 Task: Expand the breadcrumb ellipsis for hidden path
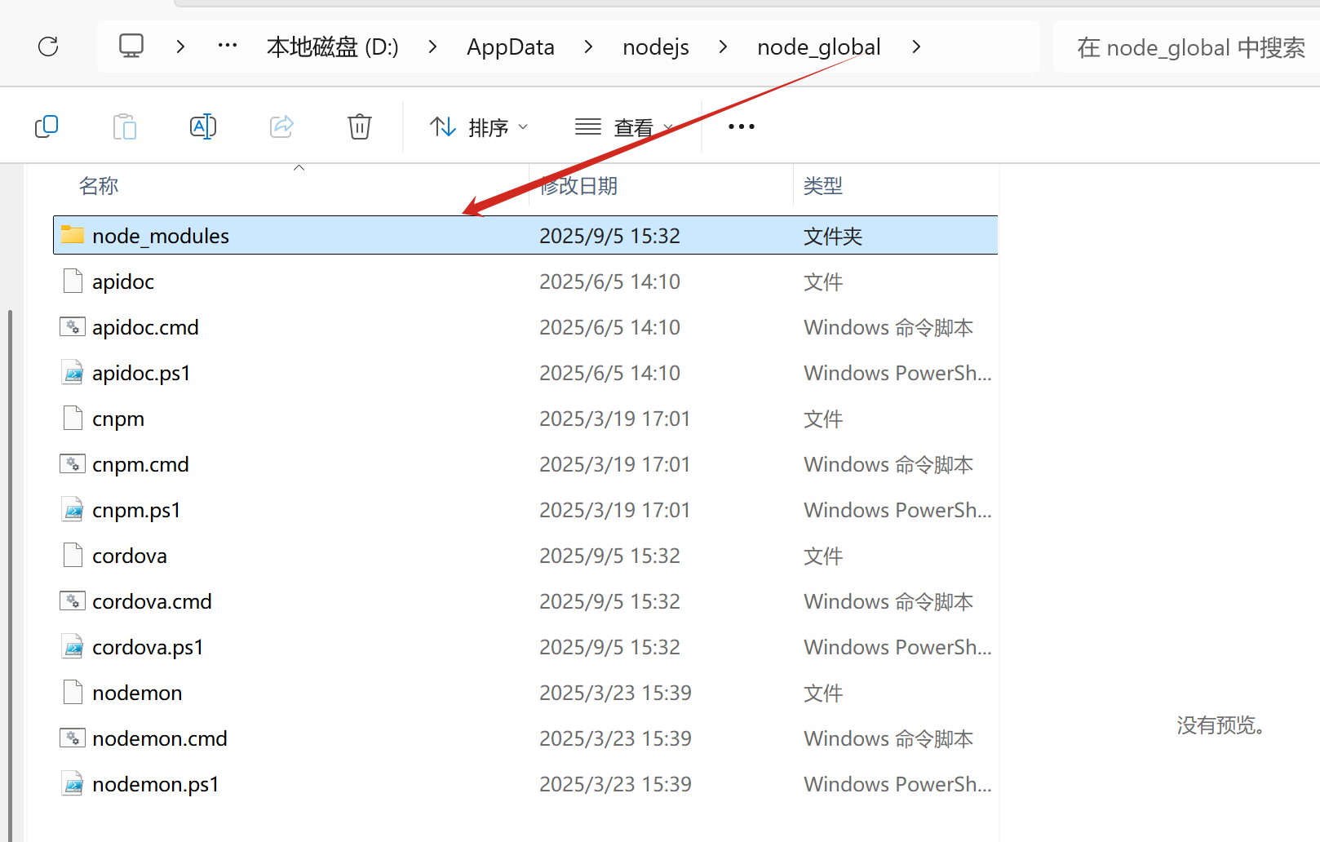pos(228,47)
